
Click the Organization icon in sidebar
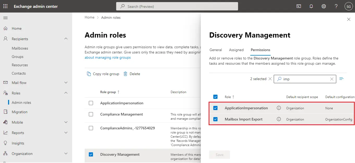5,153
